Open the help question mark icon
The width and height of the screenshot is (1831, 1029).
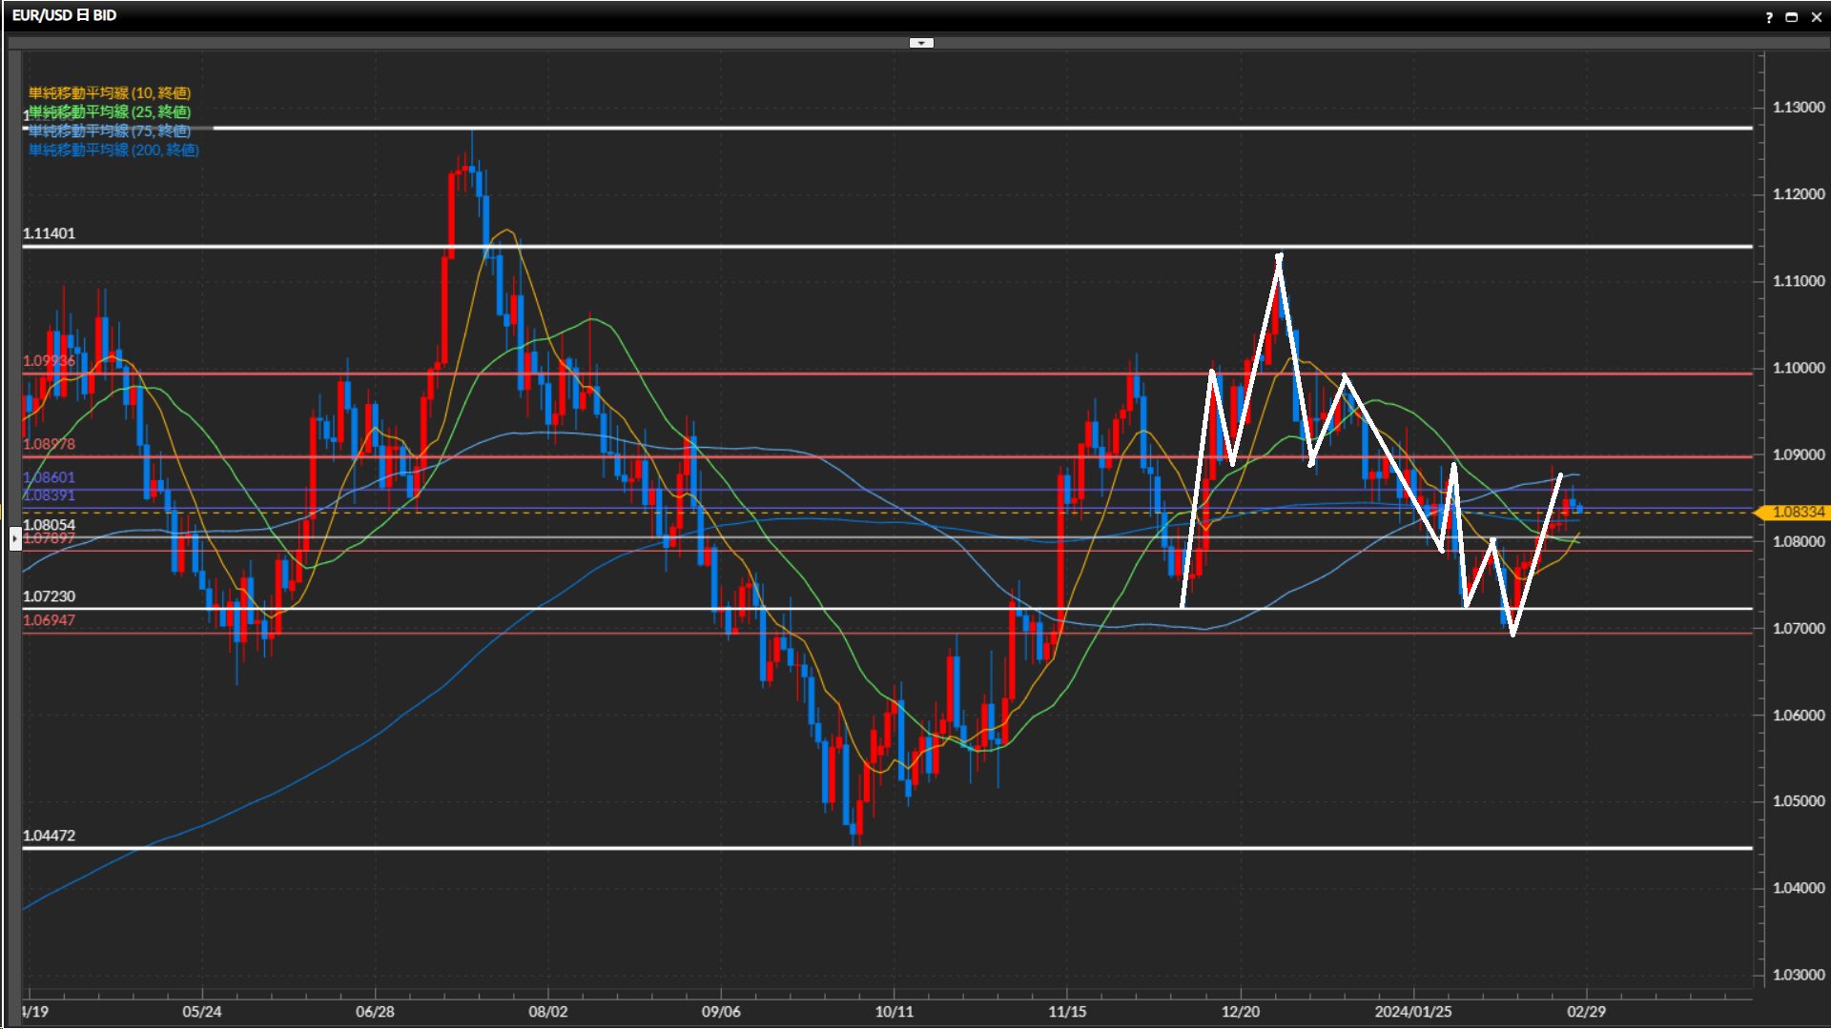tap(1769, 17)
